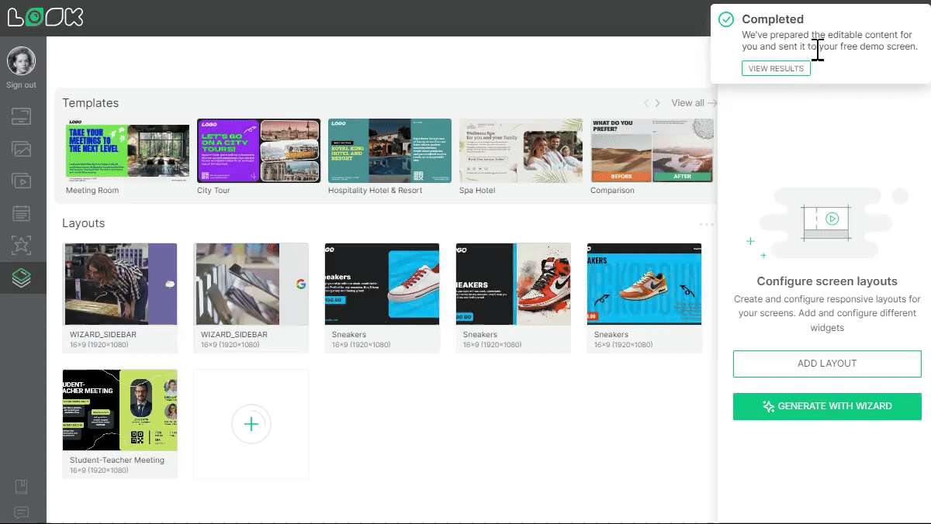Click the star apps sidebar icon
931x524 pixels.
coord(22,245)
